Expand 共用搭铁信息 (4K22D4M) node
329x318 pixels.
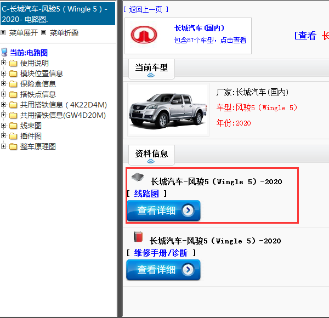click(3, 104)
